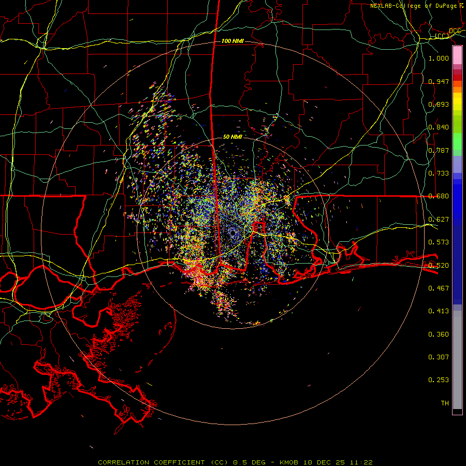
Task: Pick the pink swatch at the color bar top
Action: coord(457,55)
